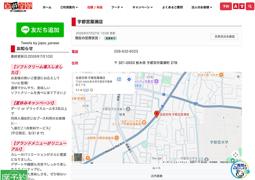Select そば工房 つちや restaurant marker

click(x=221, y=75)
